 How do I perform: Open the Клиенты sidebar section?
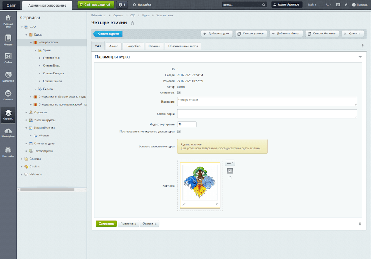[x=8, y=95]
